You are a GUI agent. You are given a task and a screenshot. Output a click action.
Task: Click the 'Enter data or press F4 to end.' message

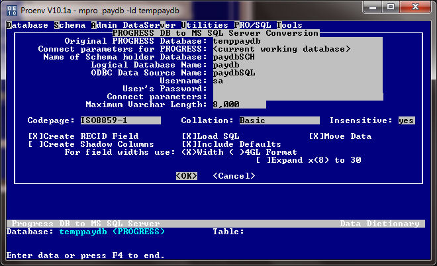(x=85, y=255)
